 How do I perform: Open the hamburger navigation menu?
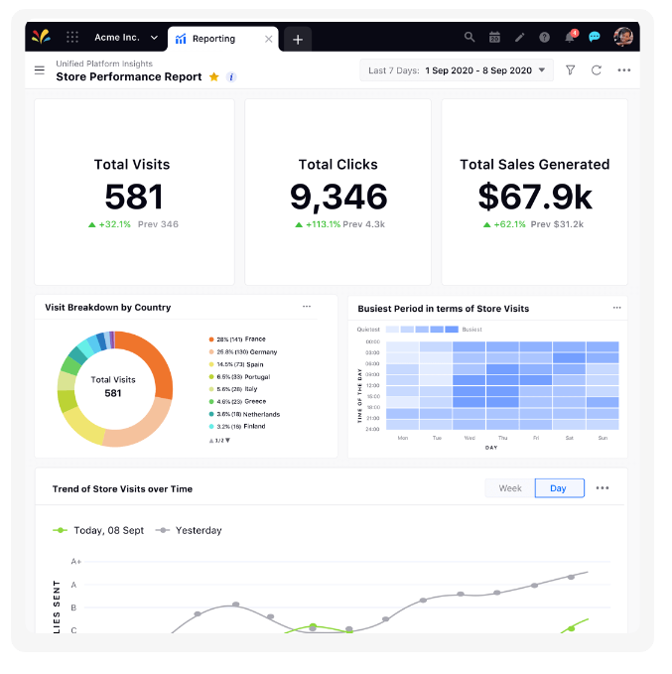40,70
